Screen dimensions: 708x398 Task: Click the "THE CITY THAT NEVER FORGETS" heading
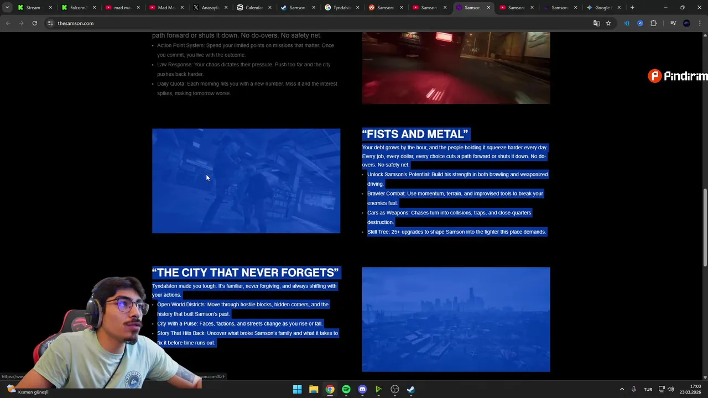coord(245,273)
